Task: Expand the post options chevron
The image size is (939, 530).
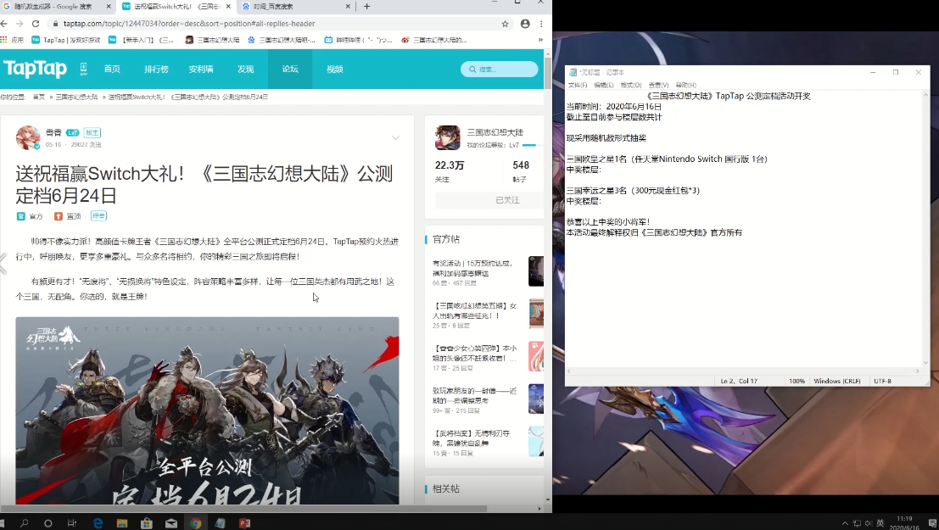Action: [395, 137]
